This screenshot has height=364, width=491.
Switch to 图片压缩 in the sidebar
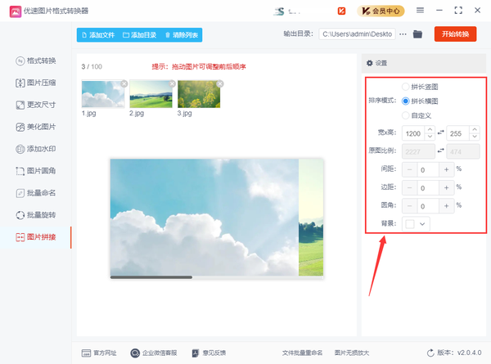click(36, 83)
